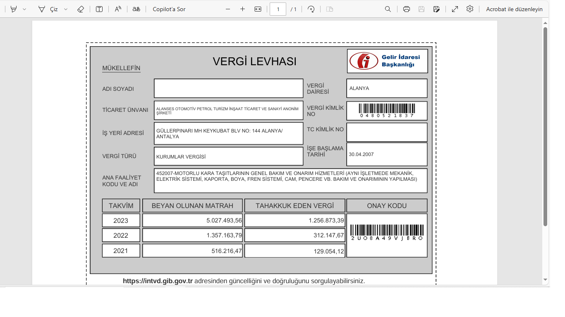
Task: Click the İŞE BAŞLAMA TARİHİ label
Action: 325,151
